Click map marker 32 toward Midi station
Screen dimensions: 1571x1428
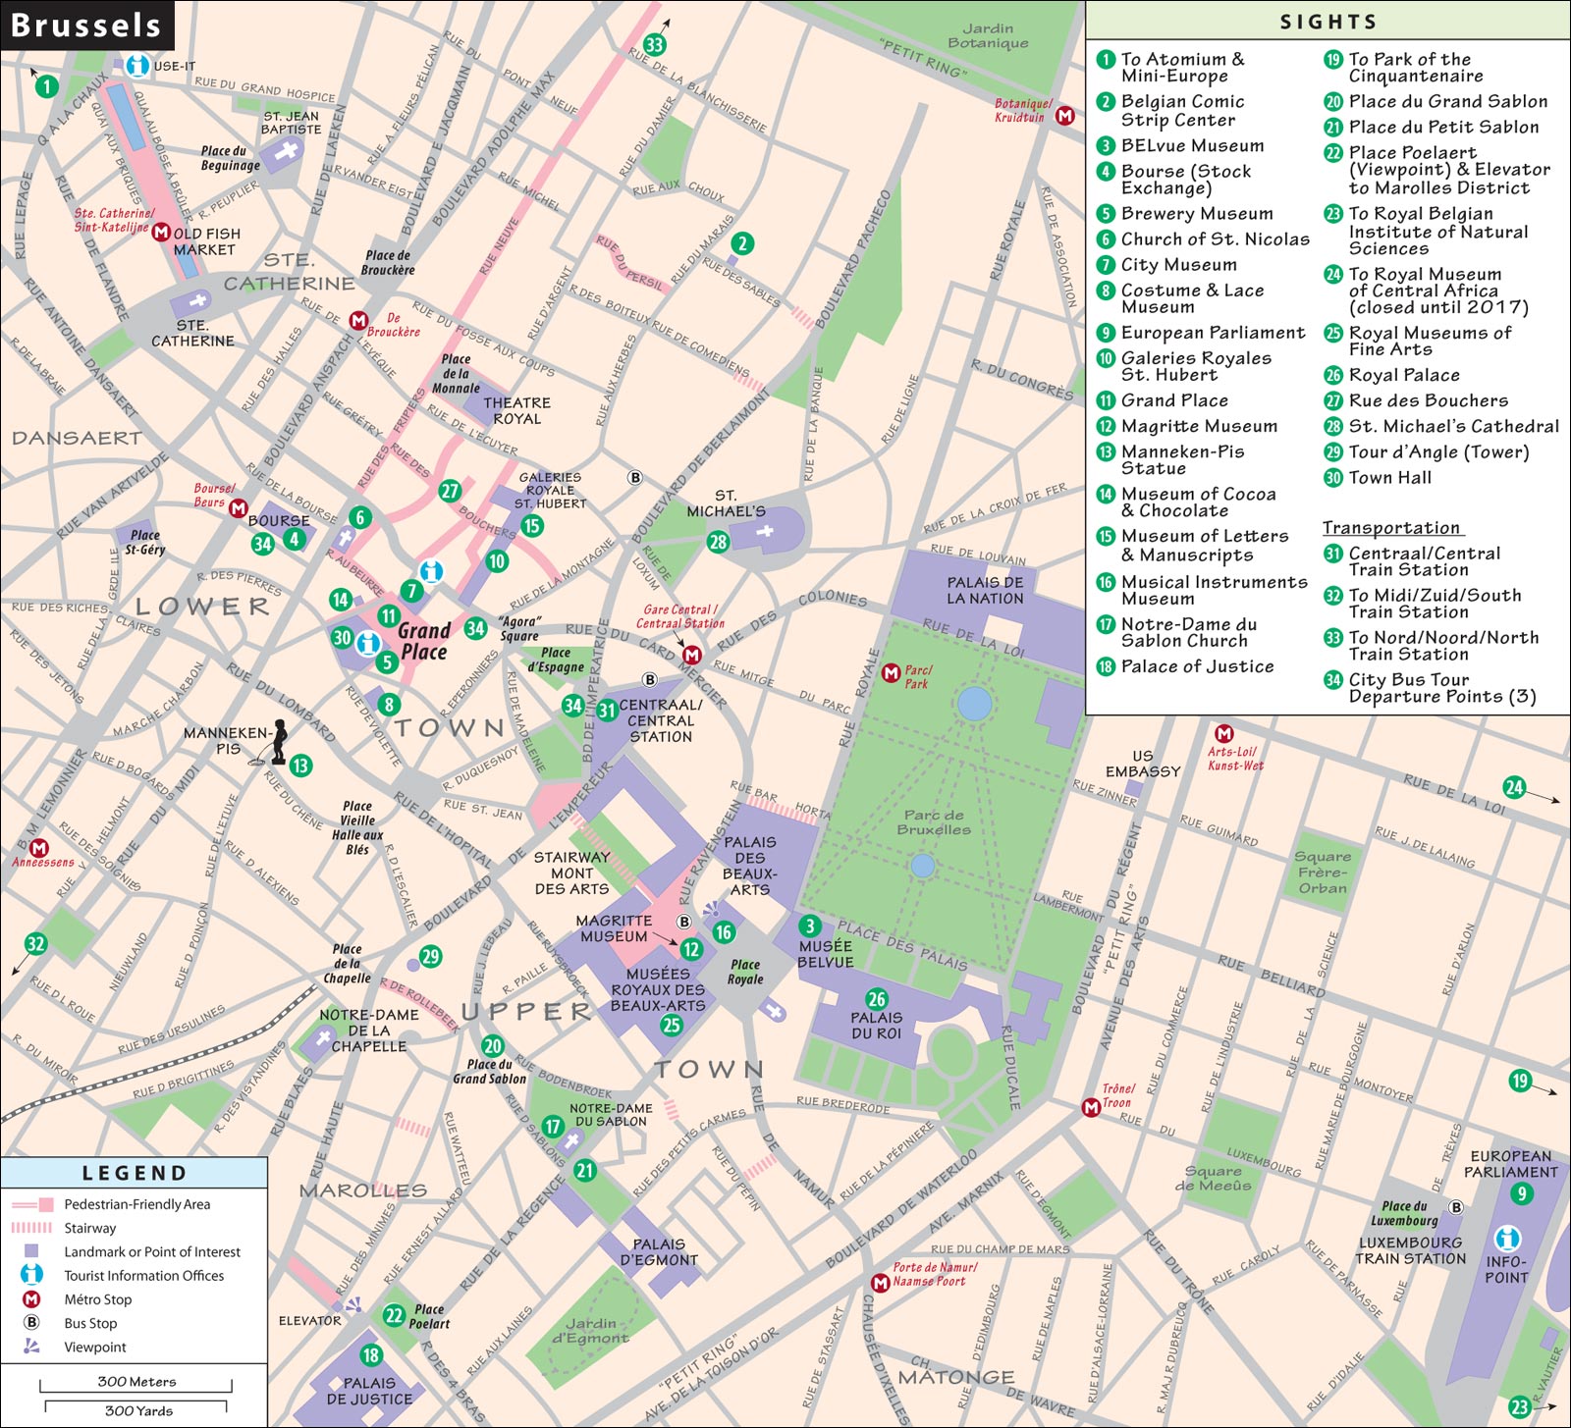pos(35,944)
